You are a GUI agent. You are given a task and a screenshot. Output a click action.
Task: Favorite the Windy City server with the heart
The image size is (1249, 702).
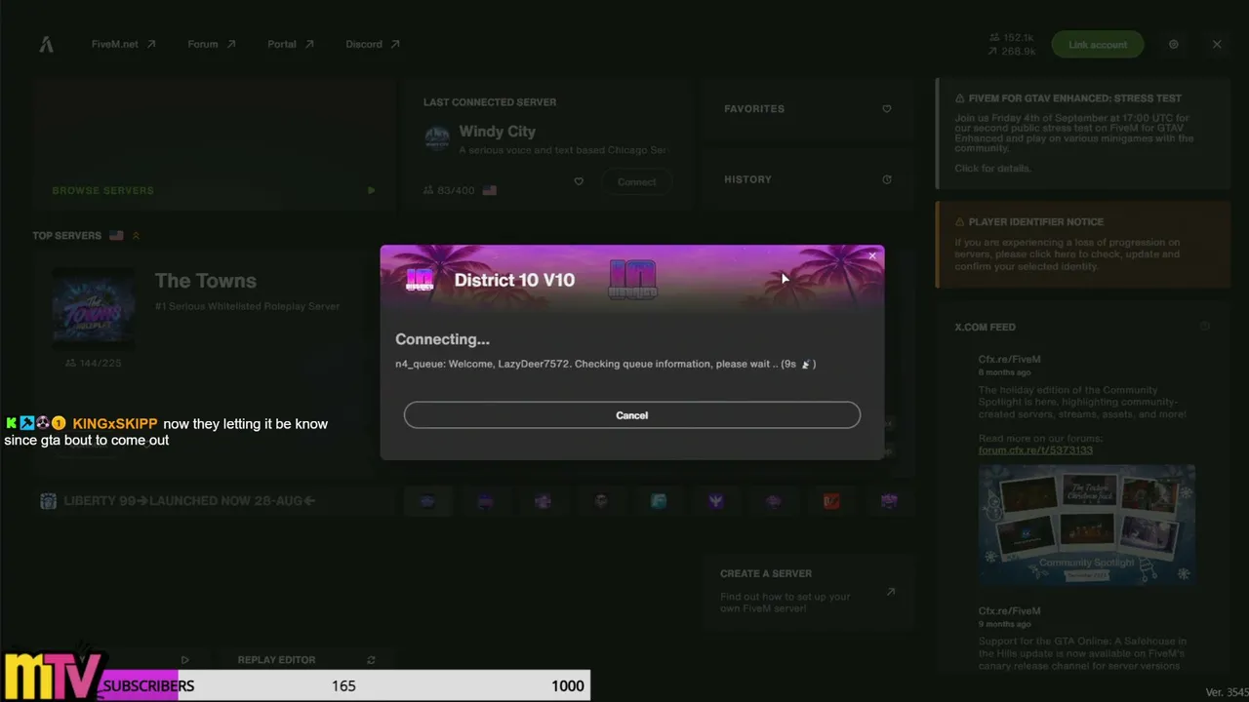click(579, 181)
